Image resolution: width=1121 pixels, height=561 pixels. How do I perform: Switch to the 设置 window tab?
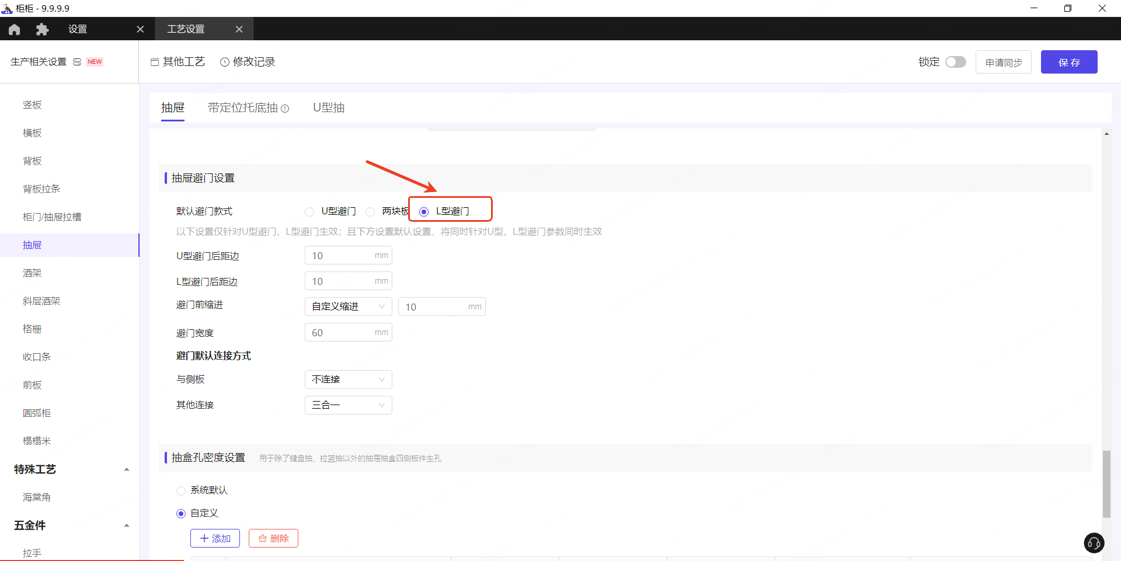(78, 29)
